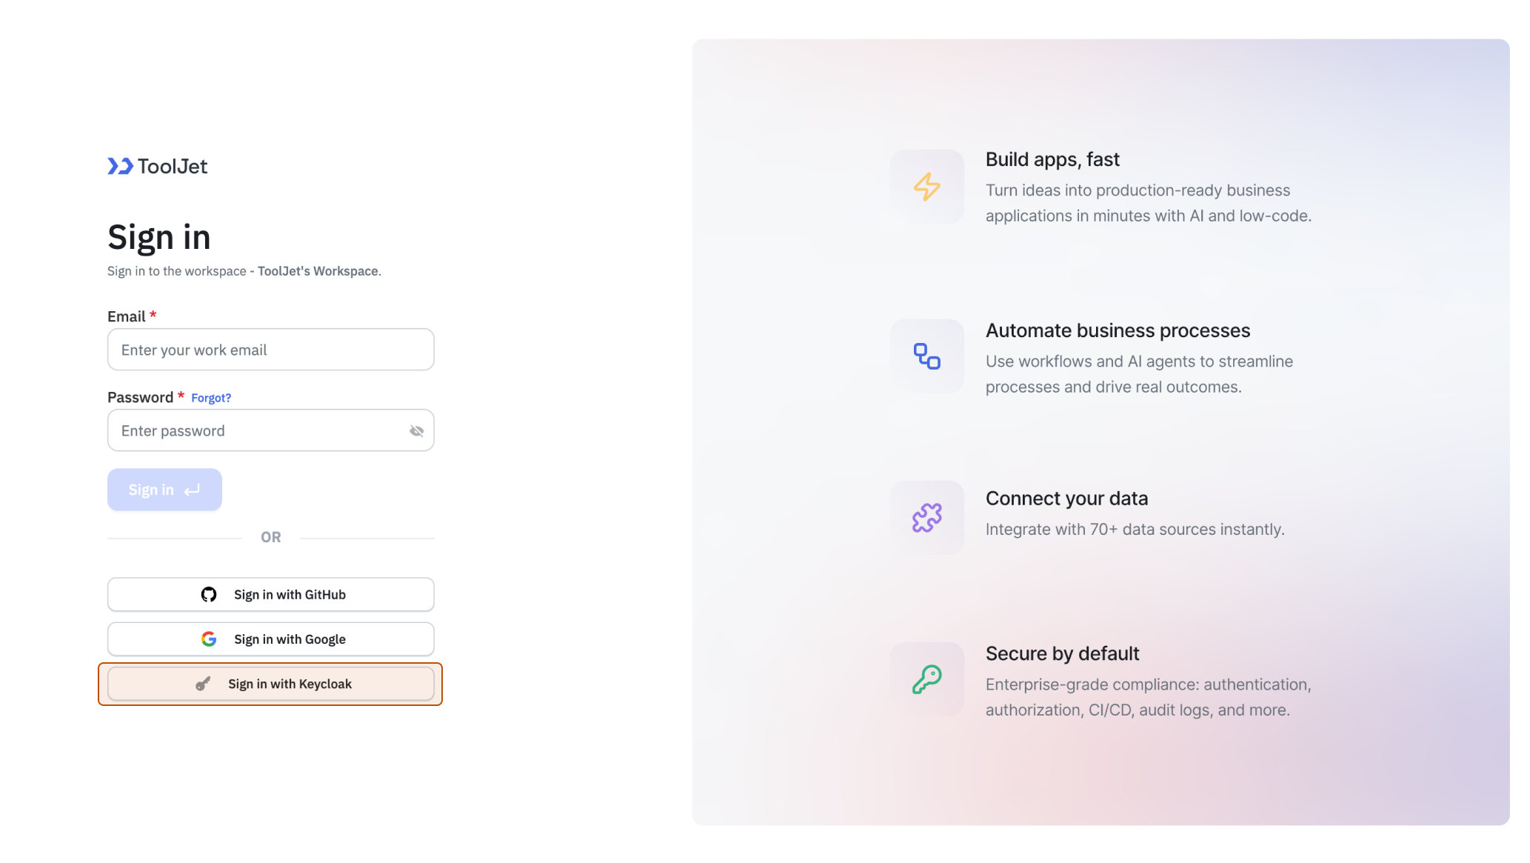1530x863 pixels.
Task: Sign in with GitHub
Action: (x=270, y=594)
